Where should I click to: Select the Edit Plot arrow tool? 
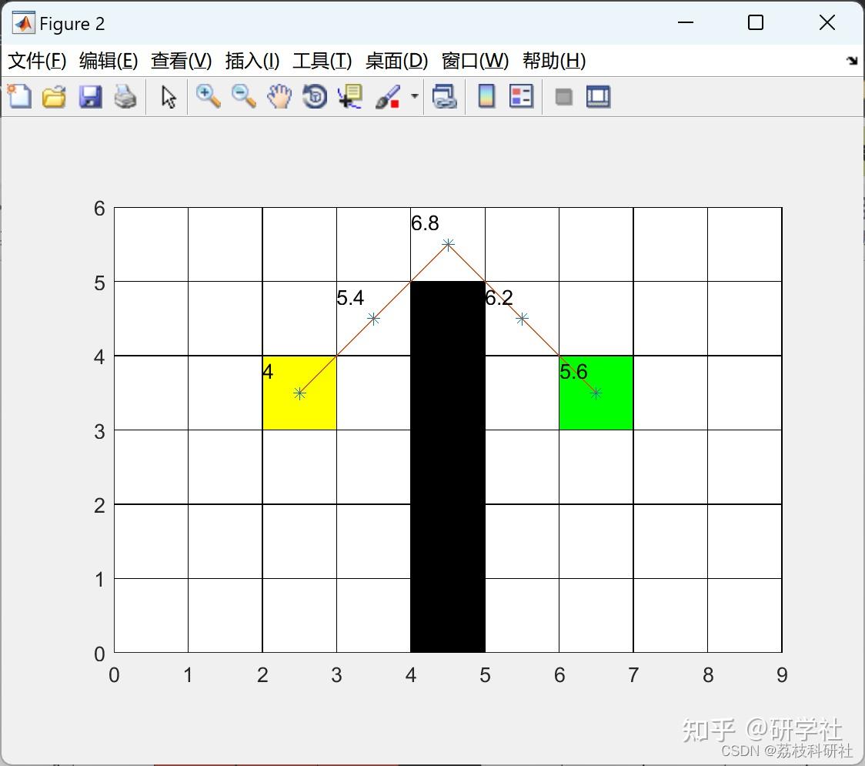click(x=167, y=96)
